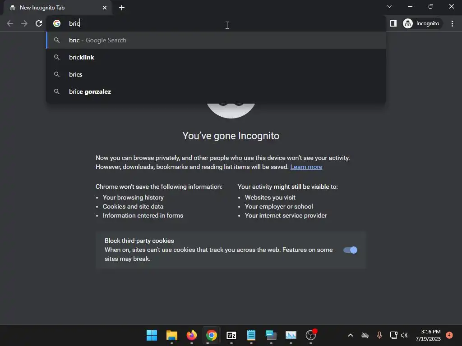
Task: Choose the 'brics' suggestion
Action: tap(216, 74)
